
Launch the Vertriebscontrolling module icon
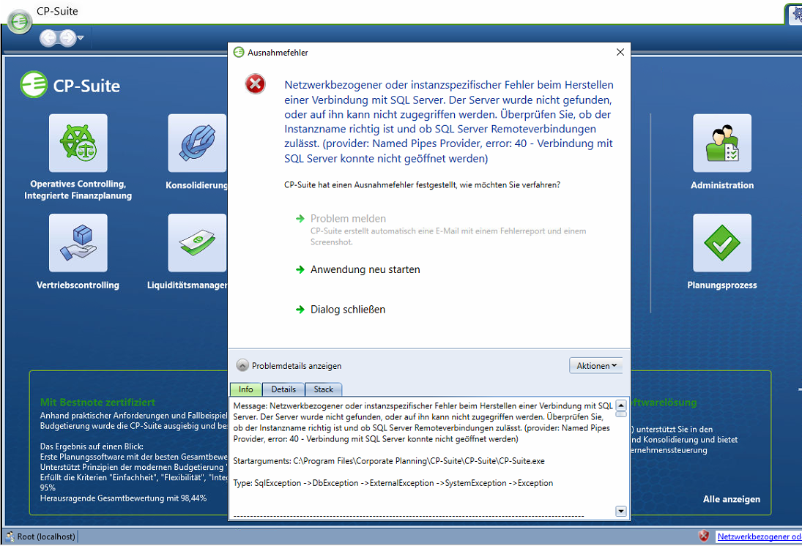tap(78, 243)
